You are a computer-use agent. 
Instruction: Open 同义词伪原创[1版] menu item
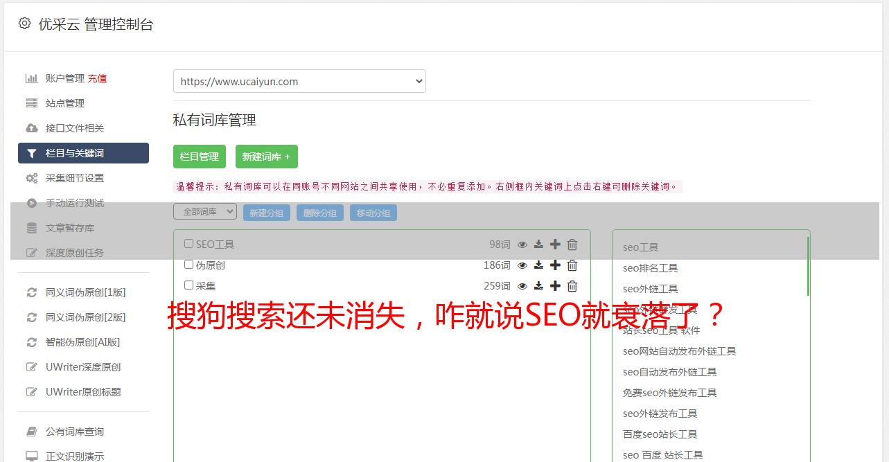[86, 292]
